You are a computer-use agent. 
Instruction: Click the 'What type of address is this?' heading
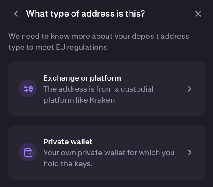pyautogui.click(x=86, y=14)
